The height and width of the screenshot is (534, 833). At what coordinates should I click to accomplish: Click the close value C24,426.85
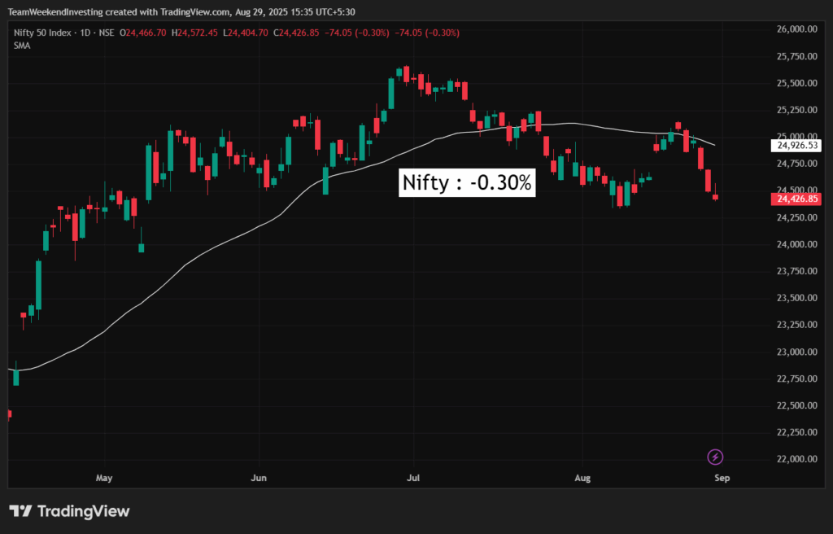point(296,33)
